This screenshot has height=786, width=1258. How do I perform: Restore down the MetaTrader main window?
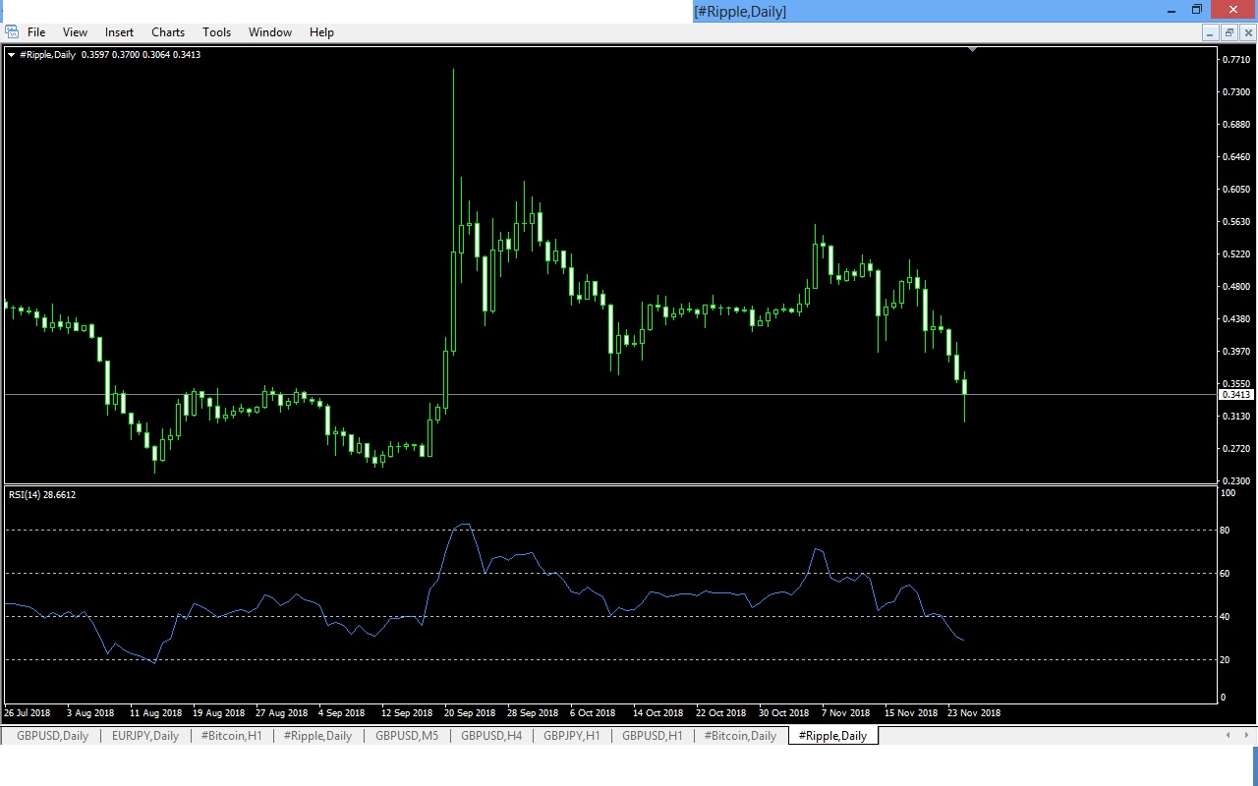tap(1197, 10)
